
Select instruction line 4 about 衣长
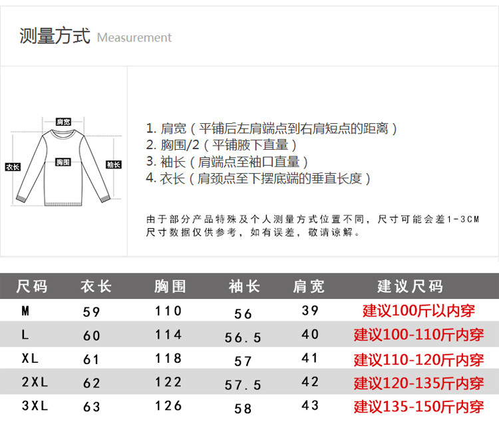pyautogui.click(x=258, y=178)
